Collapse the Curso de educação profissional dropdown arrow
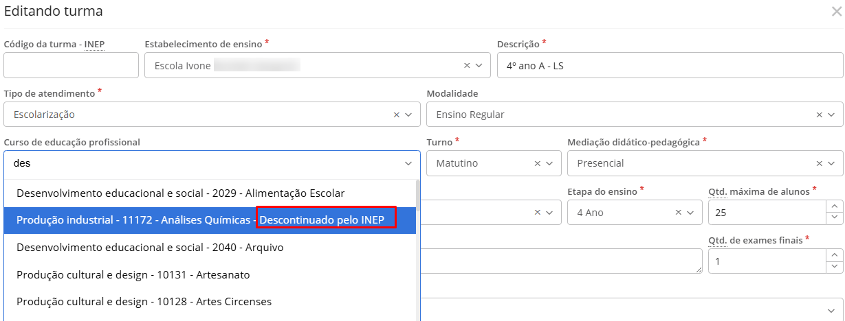Viewport: 845px width, 321px height. [408, 163]
